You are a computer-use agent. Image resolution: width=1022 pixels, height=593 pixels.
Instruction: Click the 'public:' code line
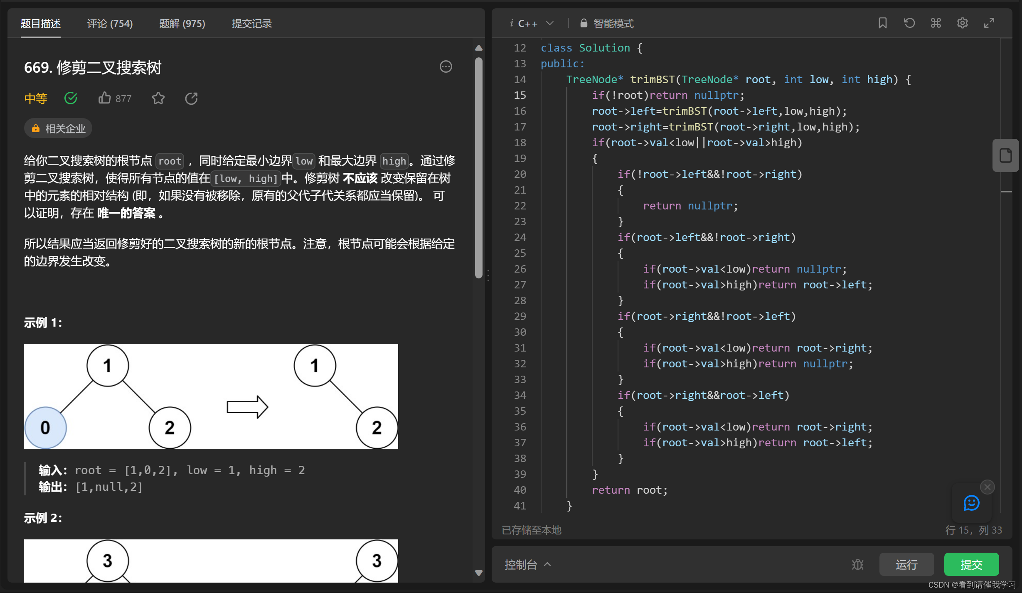[562, 64]
